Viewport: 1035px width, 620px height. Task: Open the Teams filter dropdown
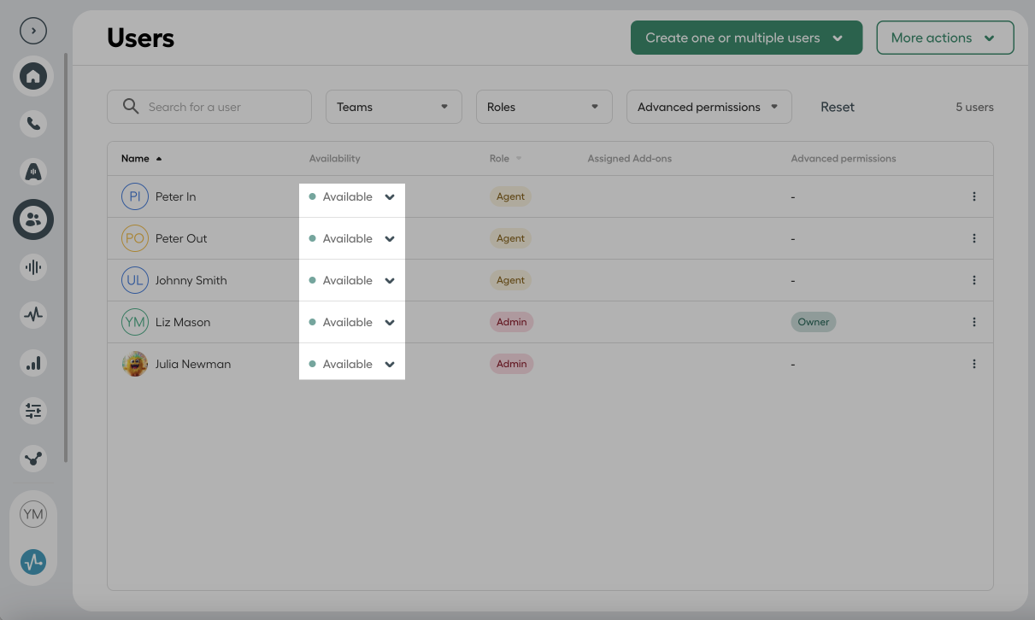393,107
